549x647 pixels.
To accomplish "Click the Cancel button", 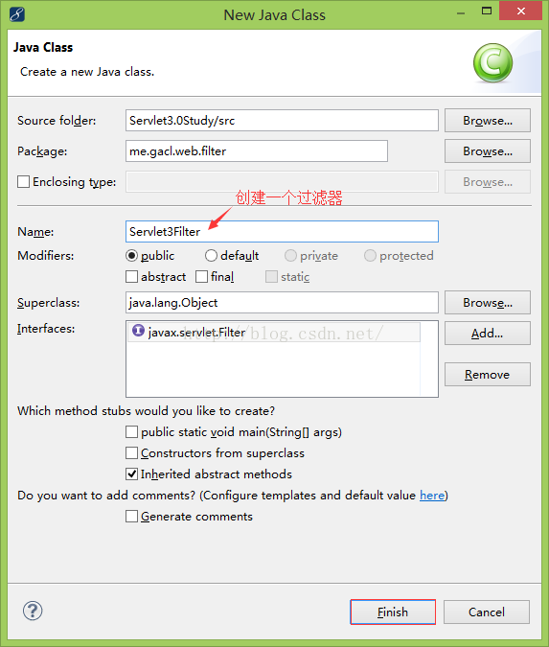I will pos(487,612).
